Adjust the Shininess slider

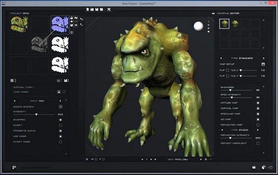point(236,91)
